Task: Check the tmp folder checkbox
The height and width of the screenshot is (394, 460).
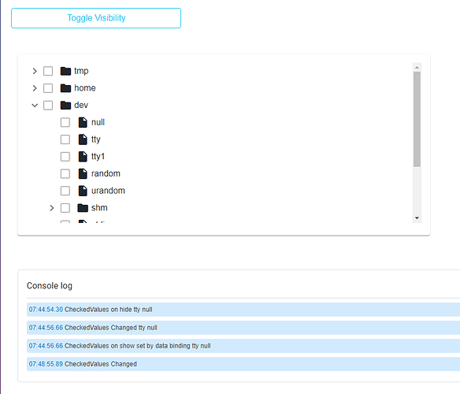Action: pyautogui.click(x=48, y=71)
